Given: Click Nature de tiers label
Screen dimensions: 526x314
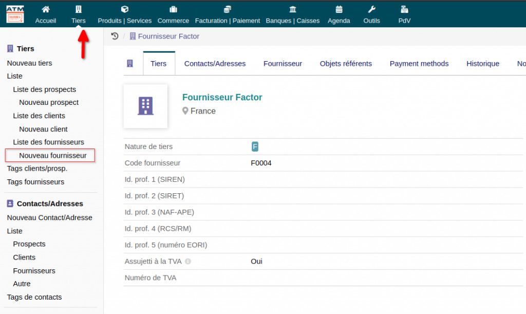Looking at the screenshot, I should (x=148, y=146).
